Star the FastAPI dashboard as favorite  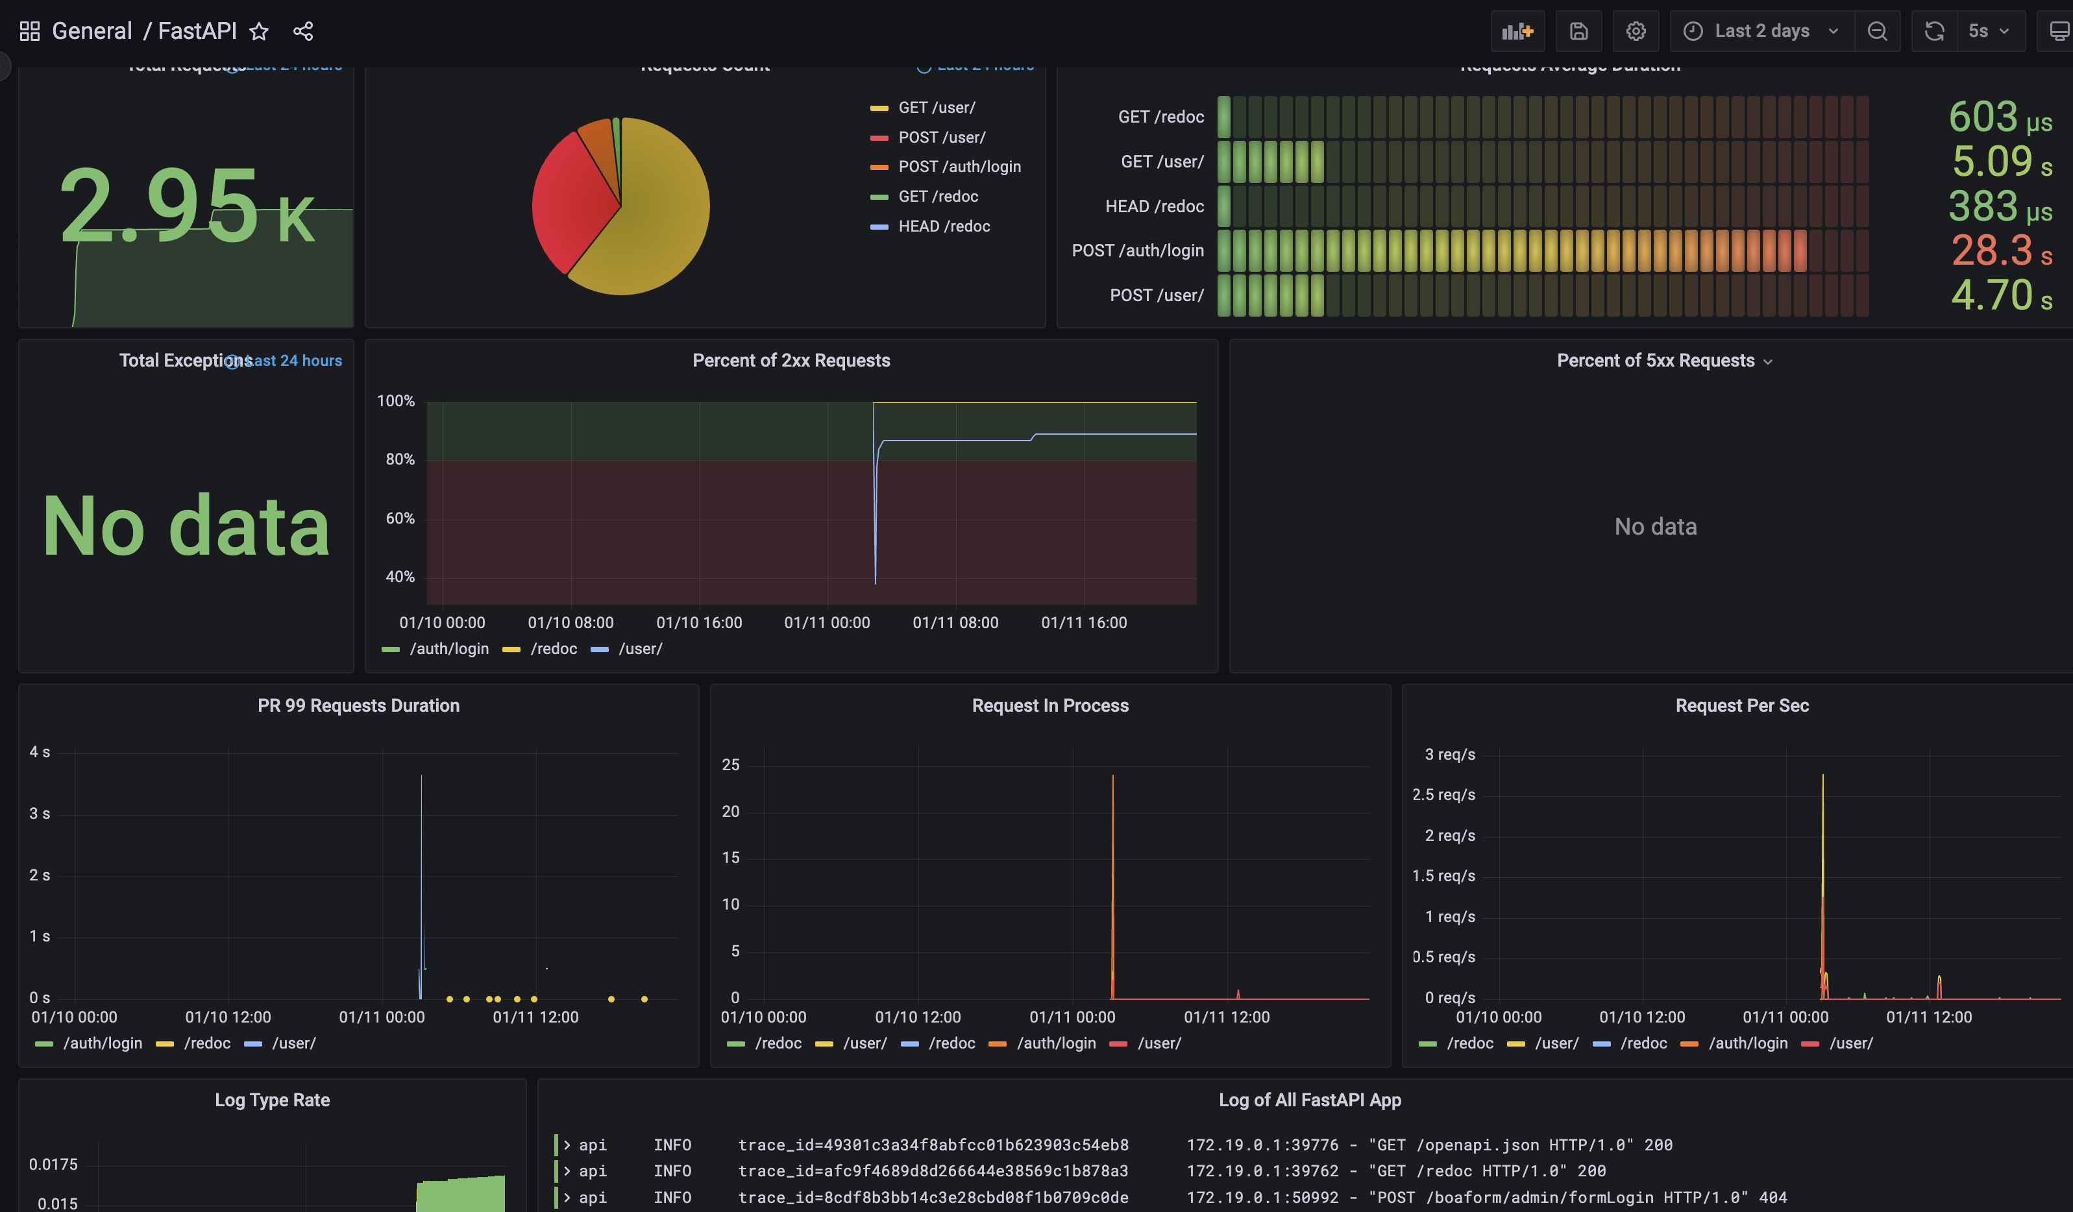click(x=259, y=31)
